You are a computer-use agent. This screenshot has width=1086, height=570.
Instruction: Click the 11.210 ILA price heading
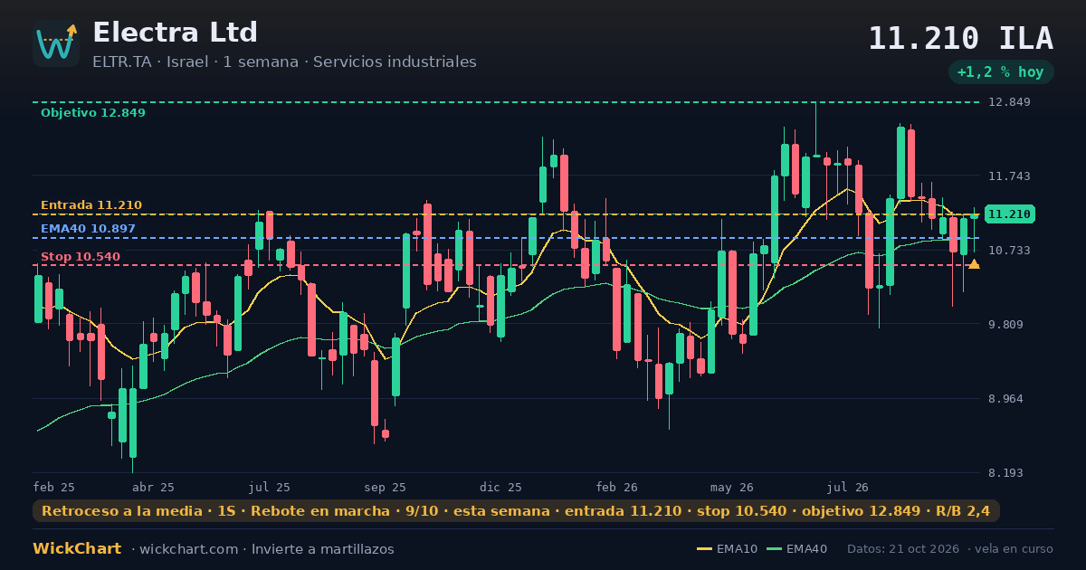click(x=961, y=39)
